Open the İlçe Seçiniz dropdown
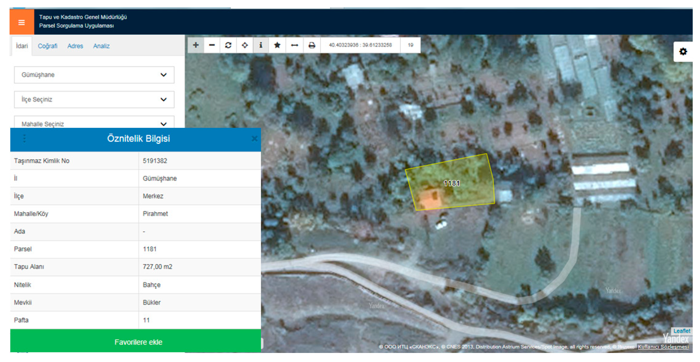Screen dimensions: 700x362 point(94,99)
